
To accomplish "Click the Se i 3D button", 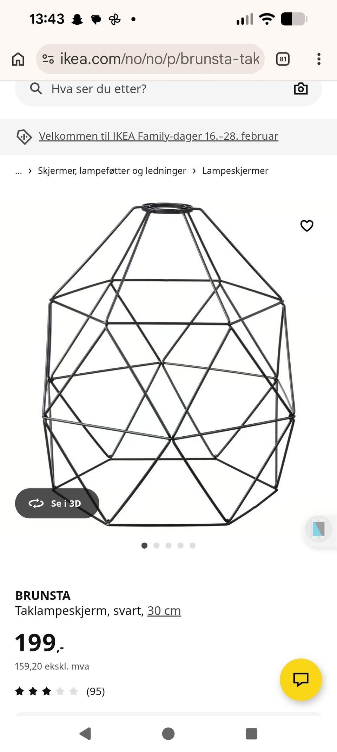I will coord(57,503).
